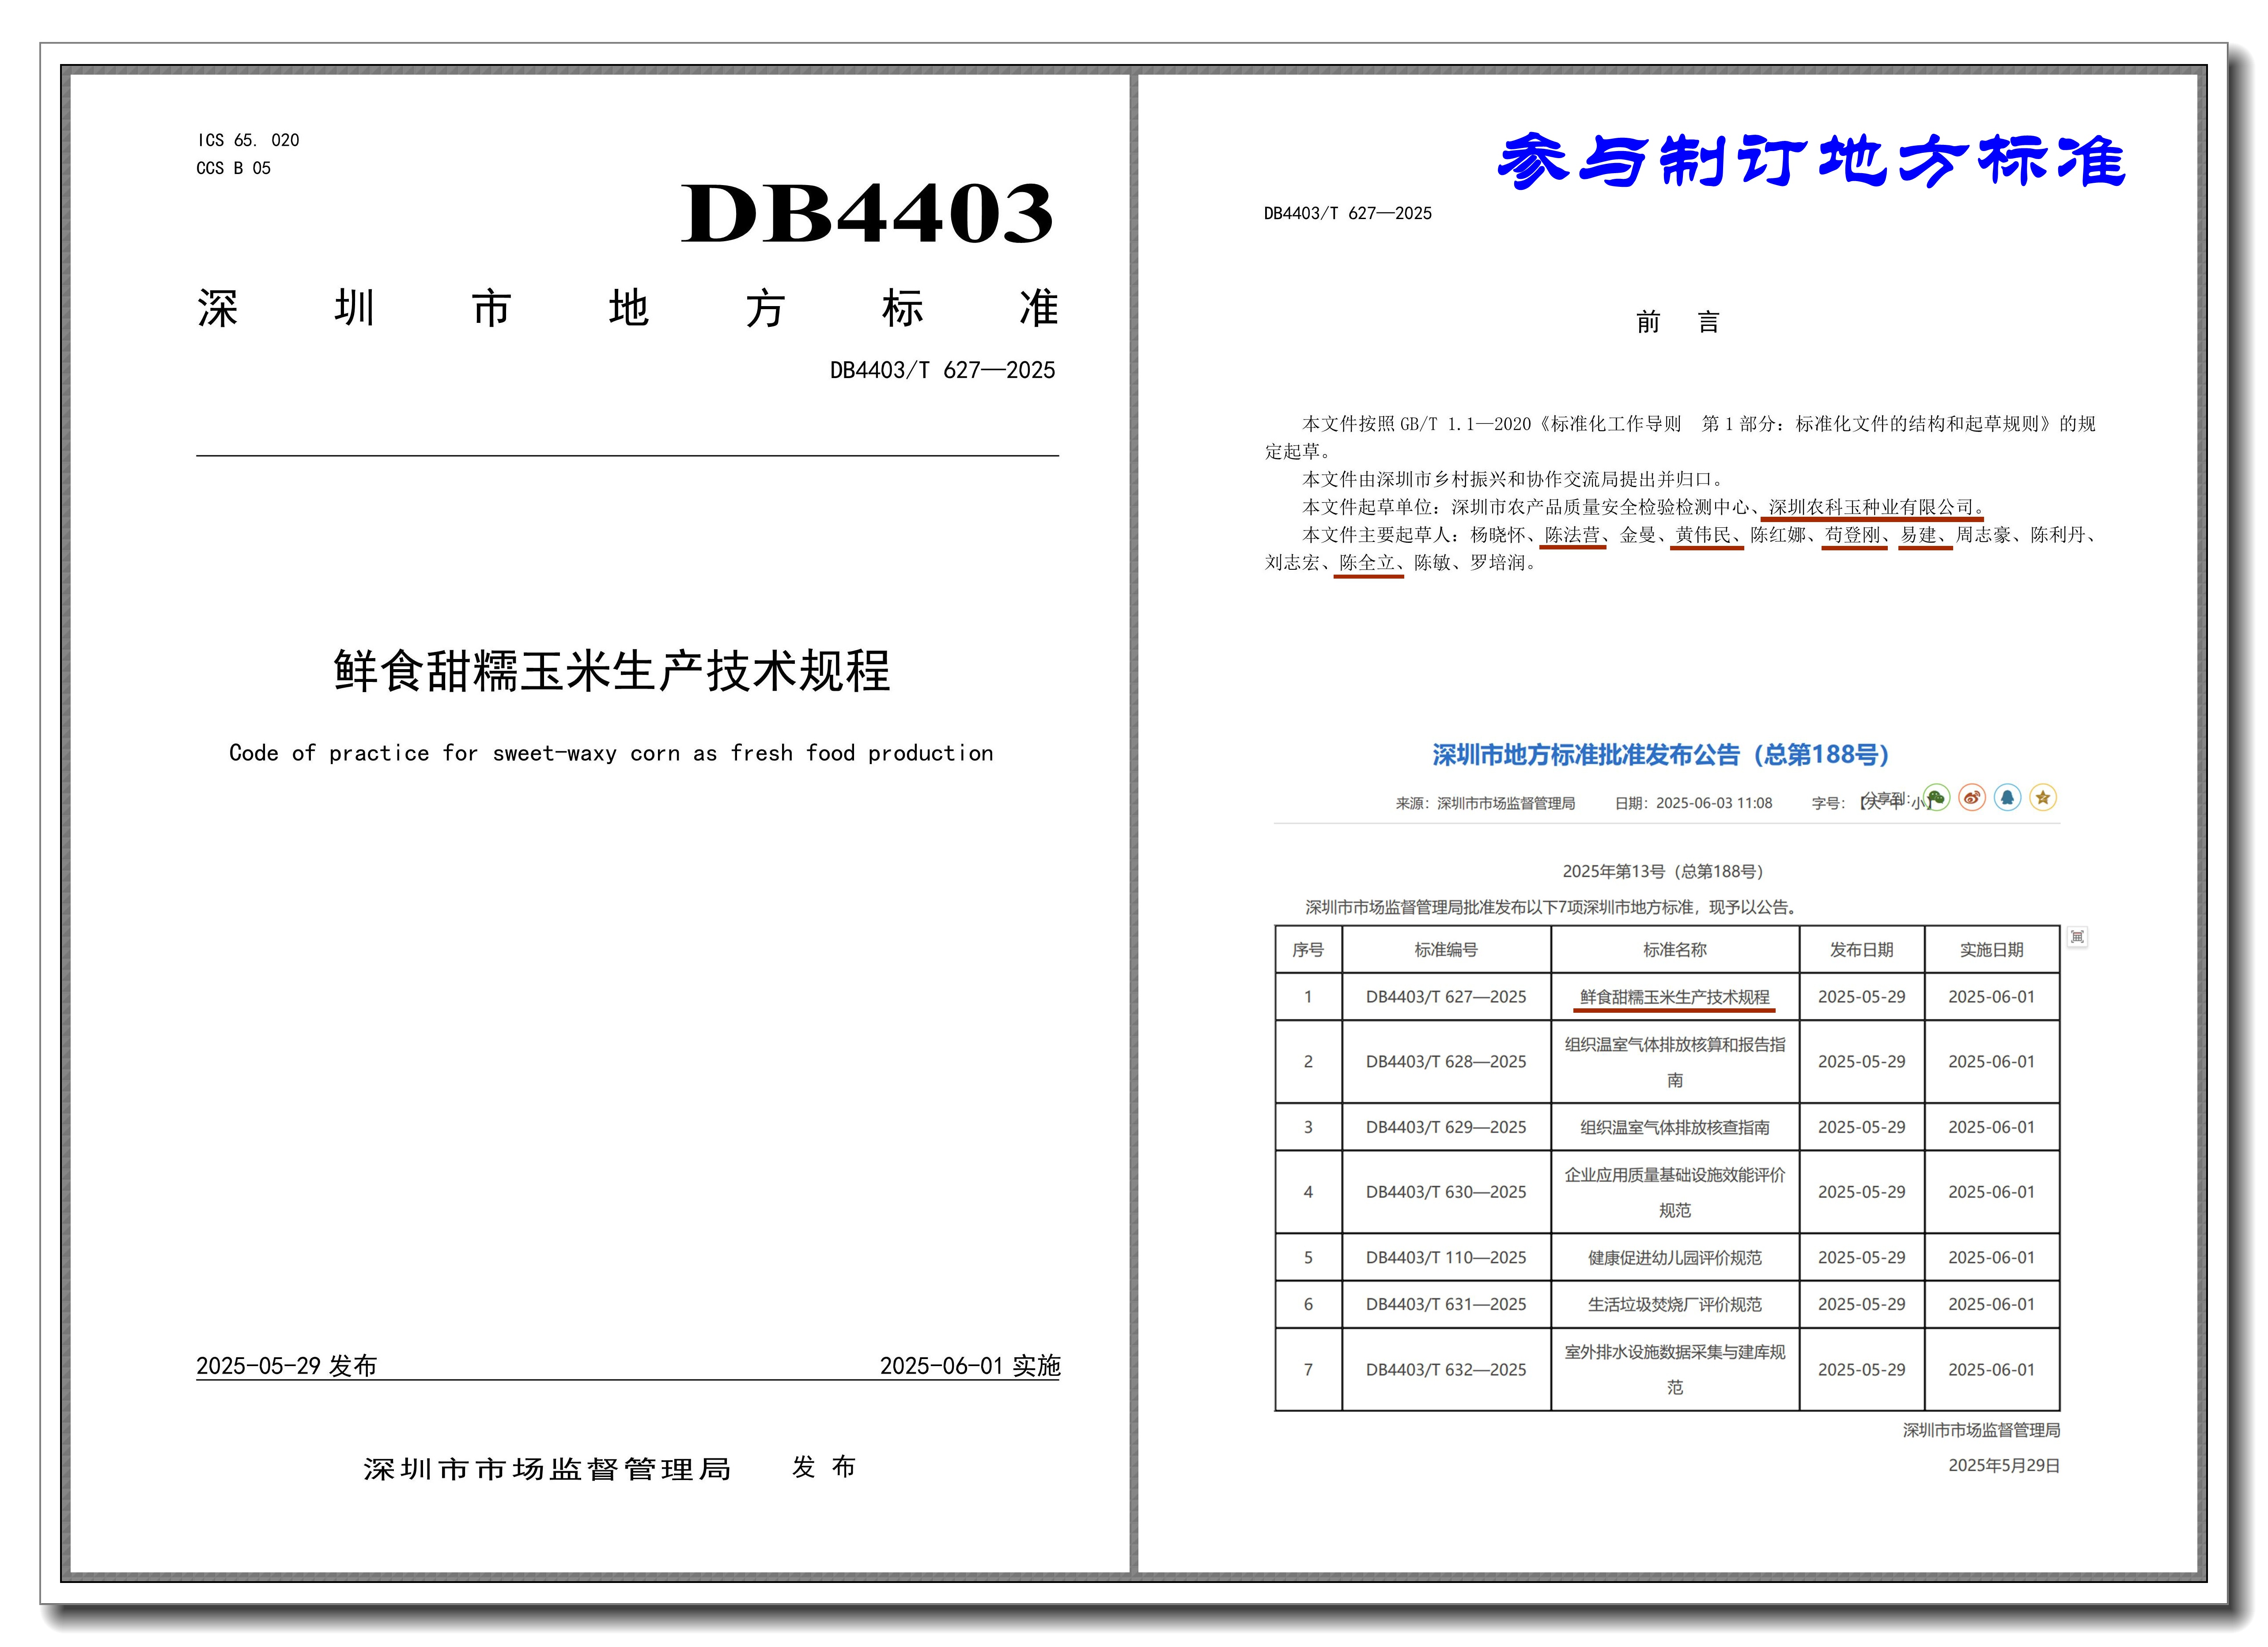
Task: Click the title 鲜食甜糯玉米生产技术规程 on cover
Action: [611, 671]
